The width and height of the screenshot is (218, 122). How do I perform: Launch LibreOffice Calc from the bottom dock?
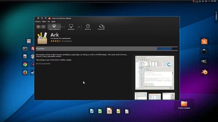coord(100,111)
